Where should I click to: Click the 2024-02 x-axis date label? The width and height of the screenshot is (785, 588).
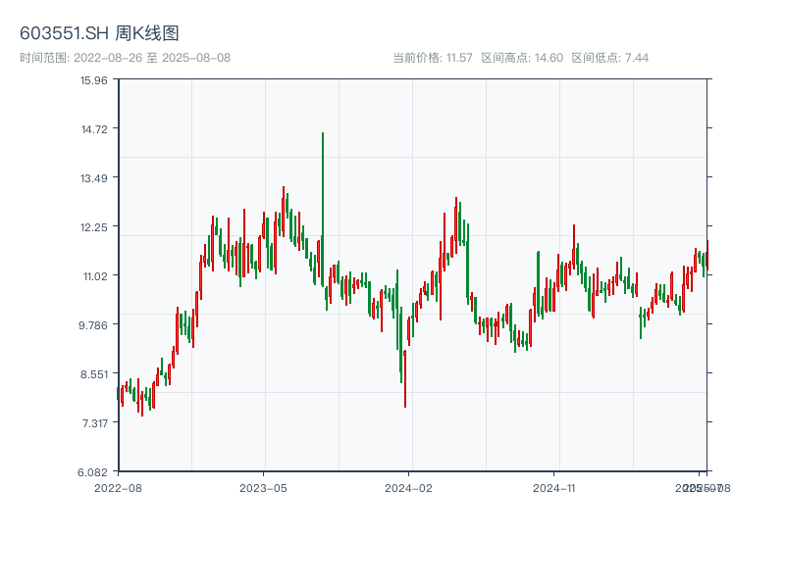pyautogui.click(x=409, y=487)
